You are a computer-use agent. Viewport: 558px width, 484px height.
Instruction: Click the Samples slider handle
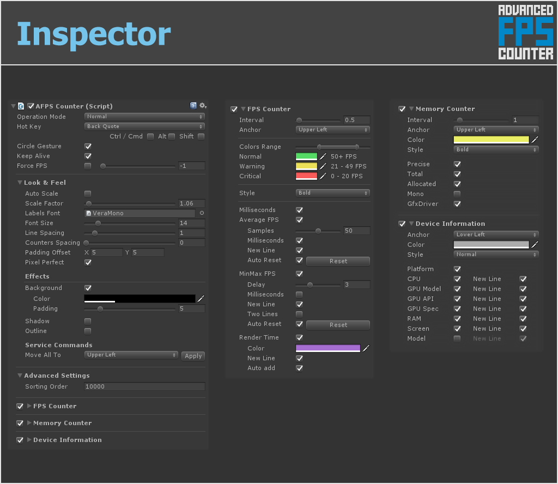click(318, 231)
